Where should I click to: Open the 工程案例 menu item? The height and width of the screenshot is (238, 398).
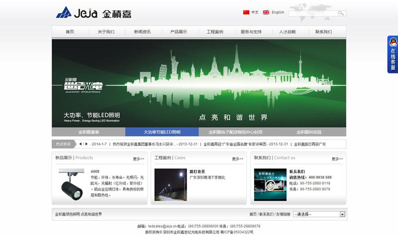click(215, 32)
